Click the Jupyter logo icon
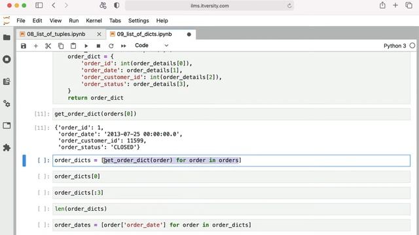 tap(7, 20)
